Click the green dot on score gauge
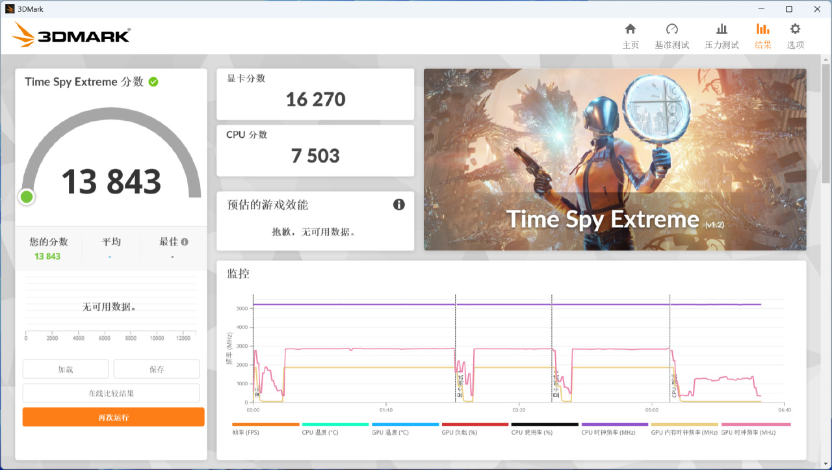Image resolution: width=832 pixels, height=470 pixels. tap(27, 196)
